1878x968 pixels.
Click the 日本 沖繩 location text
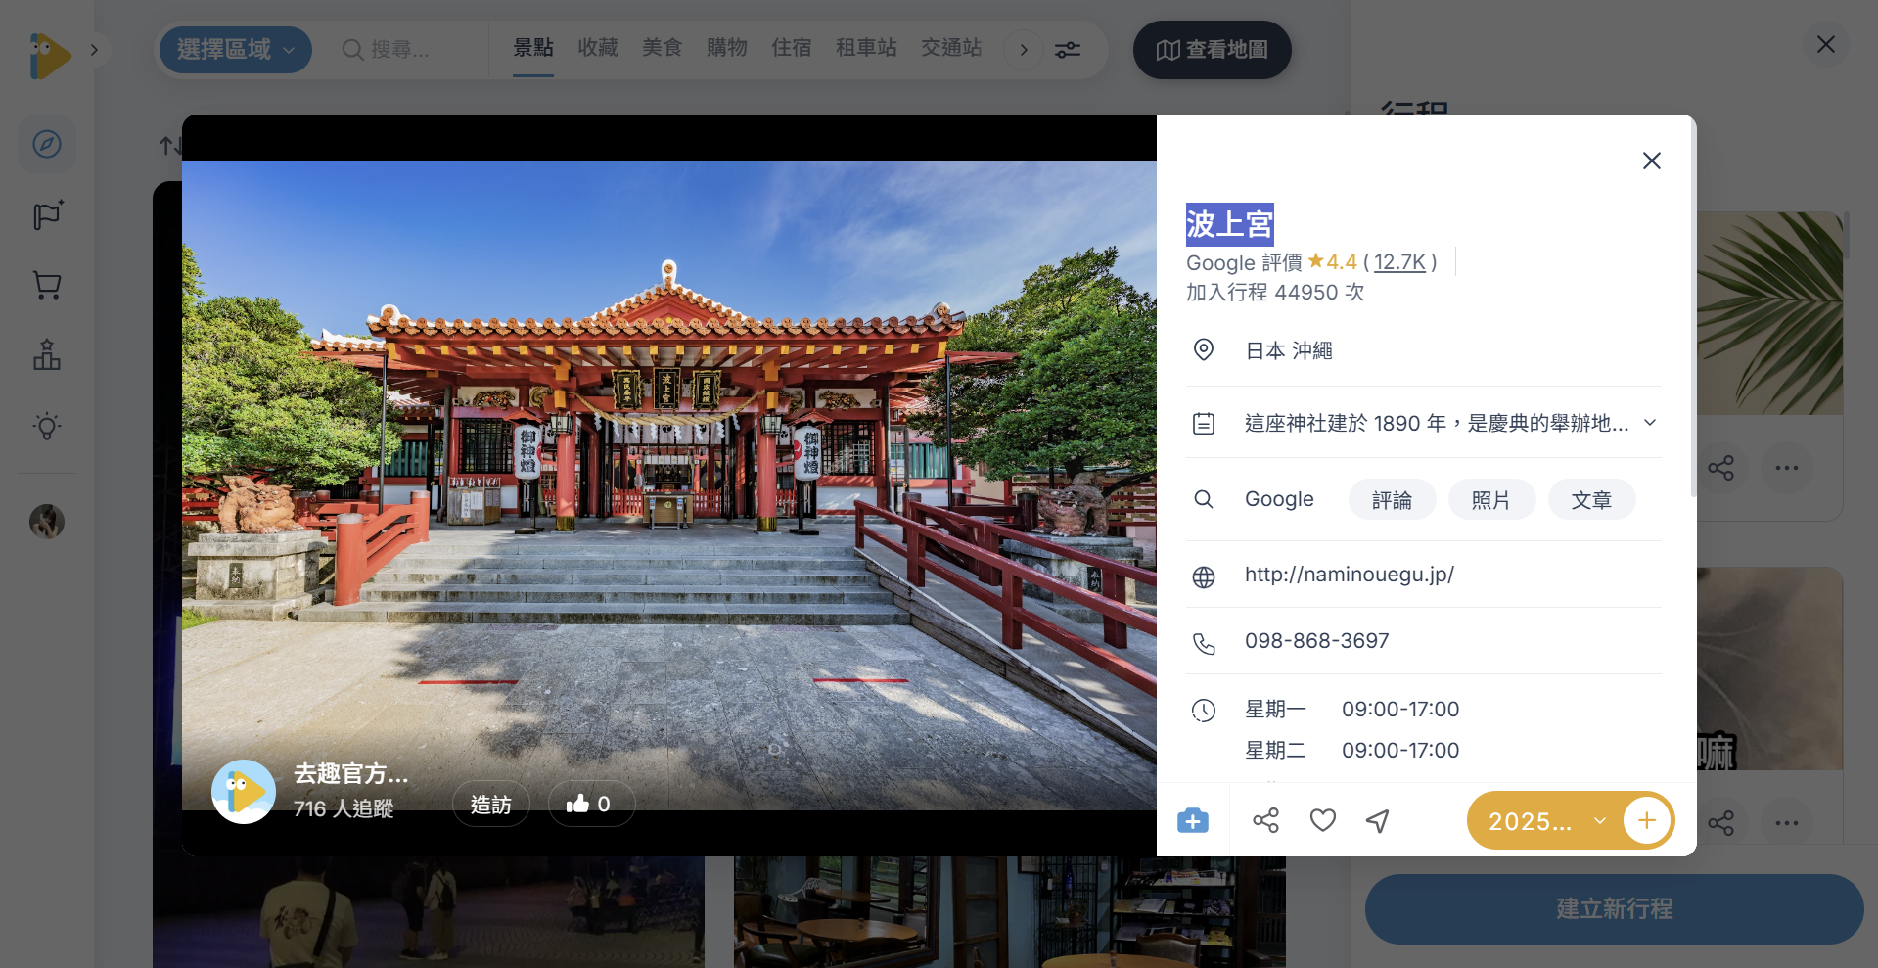click(x=1289, y=351)
